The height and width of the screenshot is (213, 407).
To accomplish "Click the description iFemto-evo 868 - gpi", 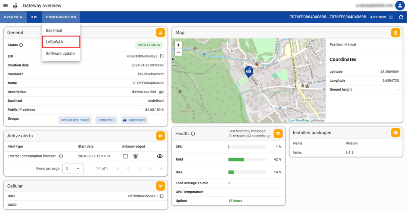I will tap(148, 92).
